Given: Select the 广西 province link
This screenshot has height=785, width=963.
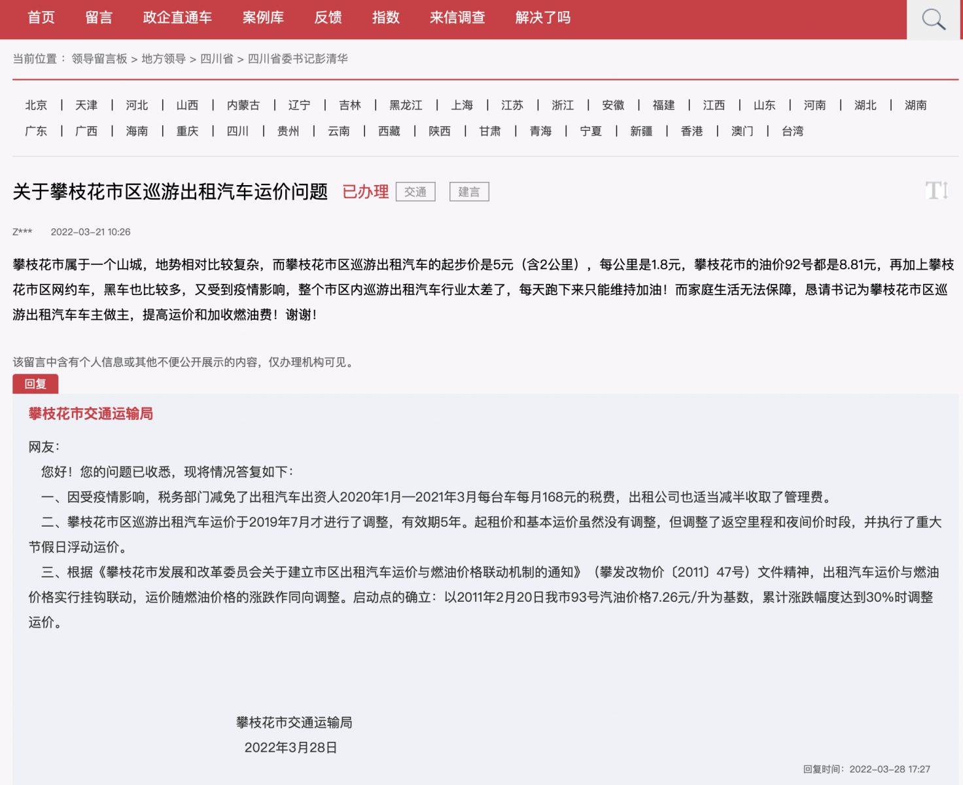Looking at the screenshot, I should point(86,131).
